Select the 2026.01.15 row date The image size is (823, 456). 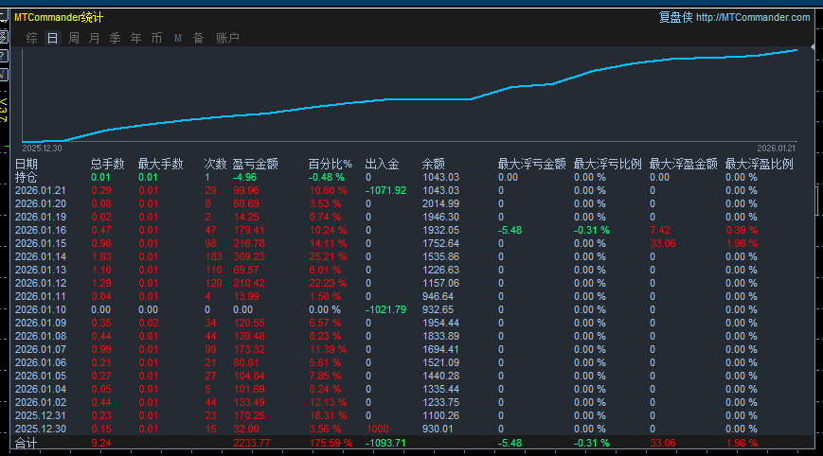coord(41,243)
